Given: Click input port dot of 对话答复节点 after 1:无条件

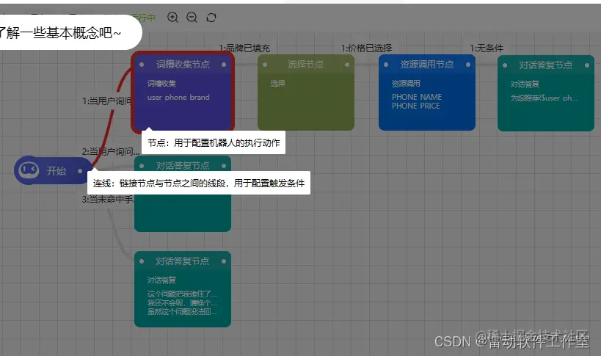Looking at the screenshot, I should [505, 65].
